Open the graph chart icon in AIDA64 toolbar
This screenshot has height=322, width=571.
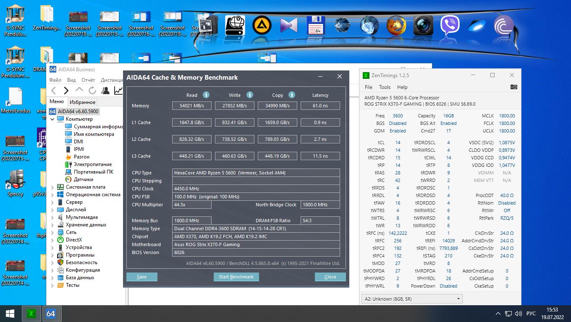pos(119,91)
